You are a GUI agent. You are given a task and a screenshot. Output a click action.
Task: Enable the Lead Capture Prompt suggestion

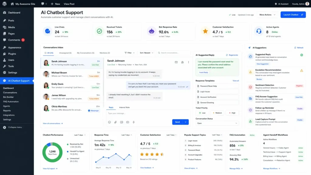[300, 120]
